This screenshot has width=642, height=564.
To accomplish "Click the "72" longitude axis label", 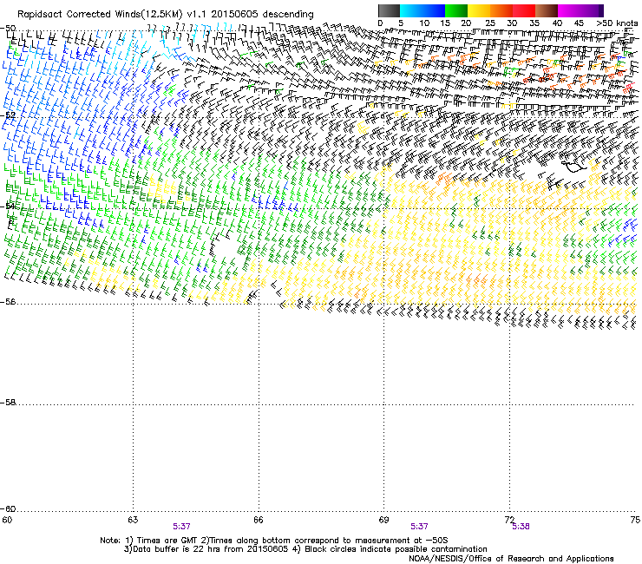I will click(x=509, y=520).
